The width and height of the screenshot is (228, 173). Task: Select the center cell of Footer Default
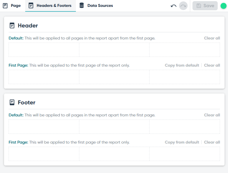pyautogui.click(x=114, y=127)
